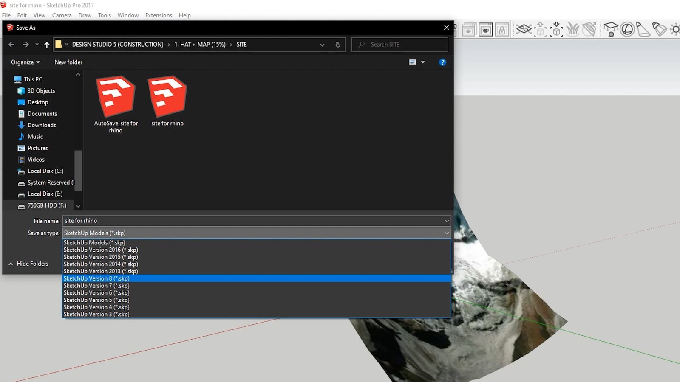
Task: Choose SketchUp Version 2015 format
Action: [x=257, y=257]
